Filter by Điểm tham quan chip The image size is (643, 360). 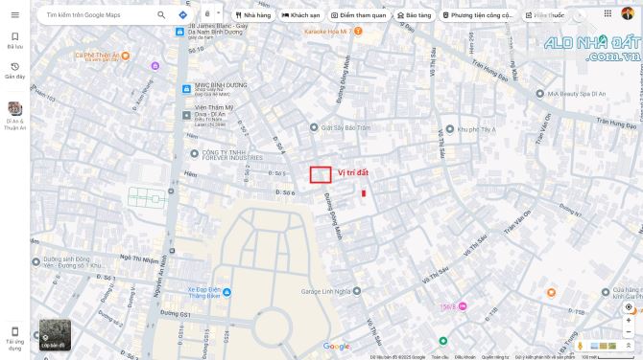click(x=359, y=15)
